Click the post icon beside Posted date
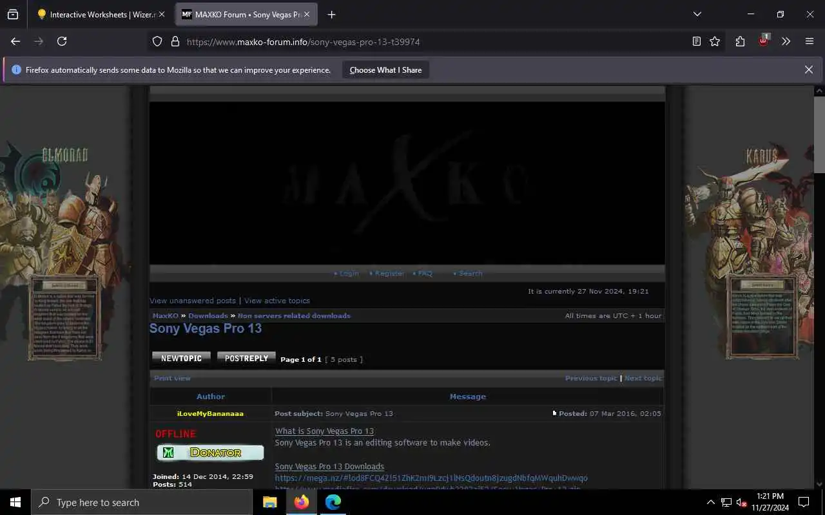 pos(554,413)
